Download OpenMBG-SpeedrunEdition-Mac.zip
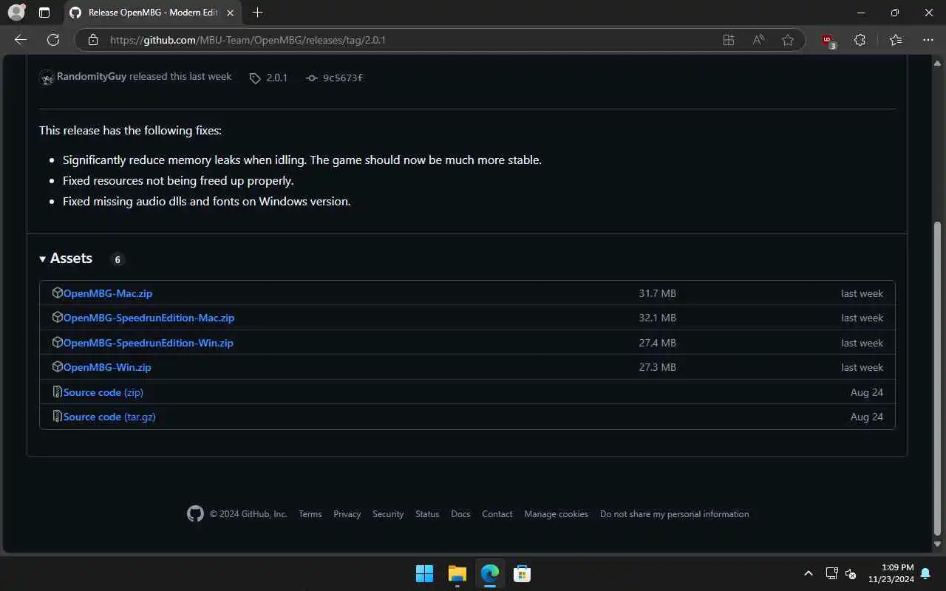 coord(149,318)
